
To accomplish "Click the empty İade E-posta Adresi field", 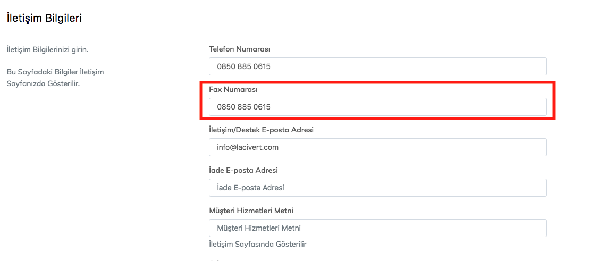I will [377, 188].
